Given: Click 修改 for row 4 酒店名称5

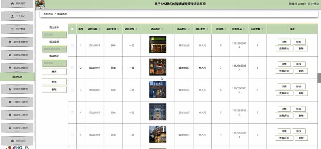Looking at the screenshot, I should click(x=299, y=109).
